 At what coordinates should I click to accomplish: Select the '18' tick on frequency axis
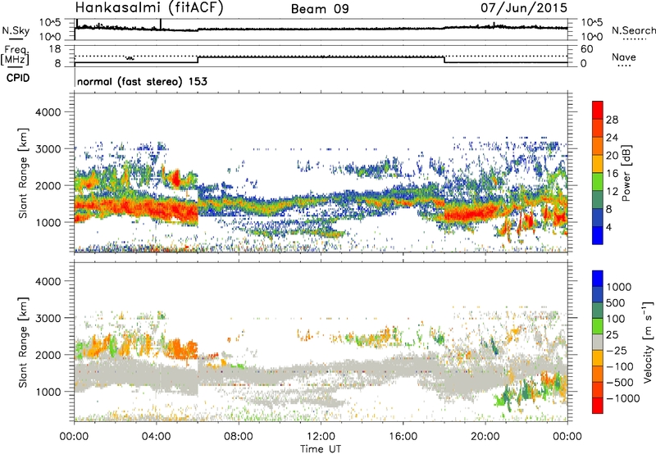click(x=56, y=49)
